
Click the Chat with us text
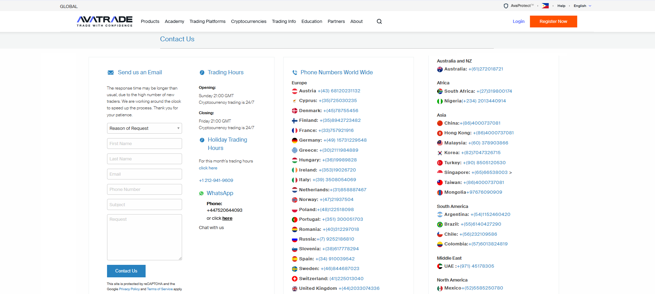[211, 228]
